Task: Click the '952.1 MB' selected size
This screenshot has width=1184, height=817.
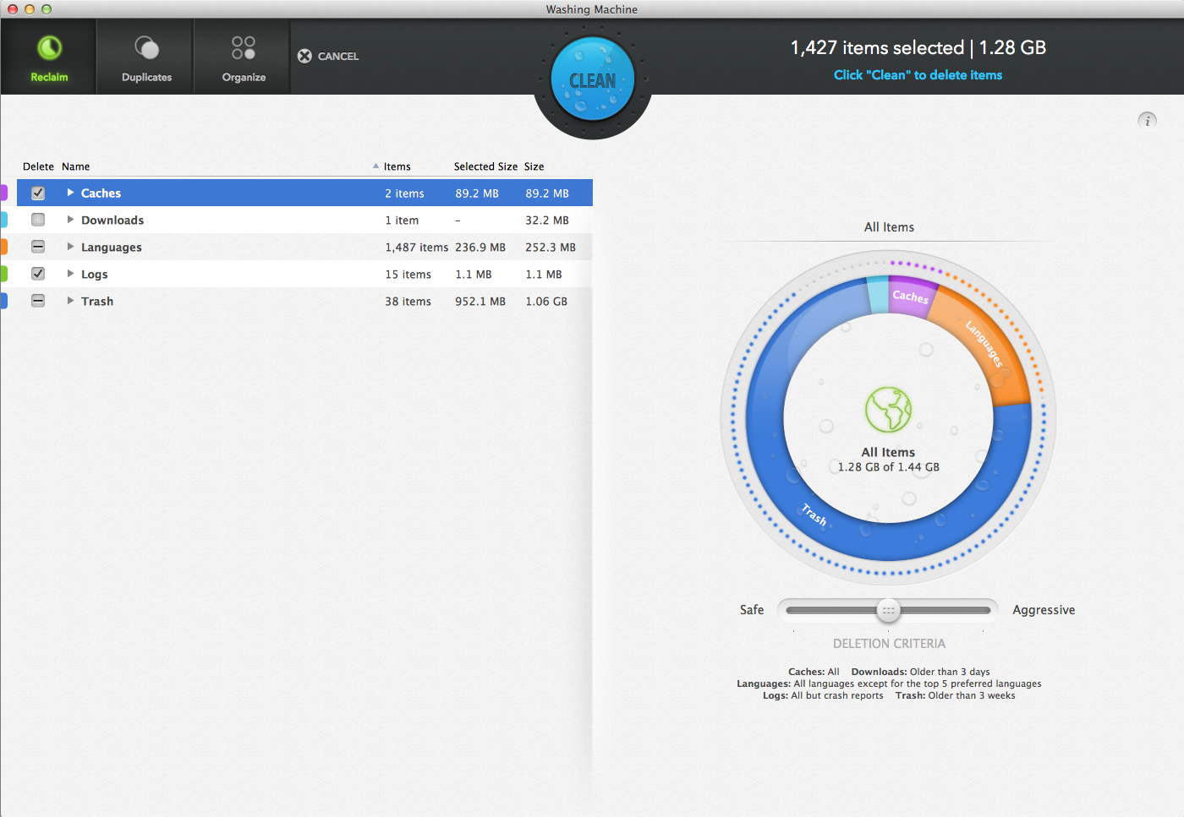Action: point(480,302)
